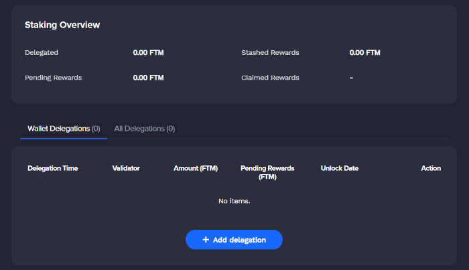Click the Claimed Rewards dash value

352,78
